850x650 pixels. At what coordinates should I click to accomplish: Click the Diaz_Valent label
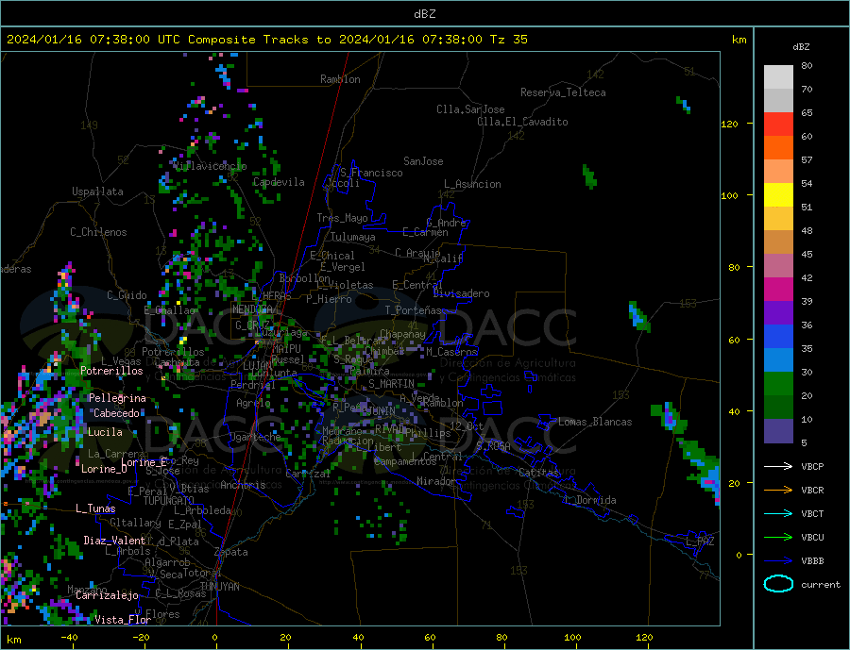coord(114,540)
